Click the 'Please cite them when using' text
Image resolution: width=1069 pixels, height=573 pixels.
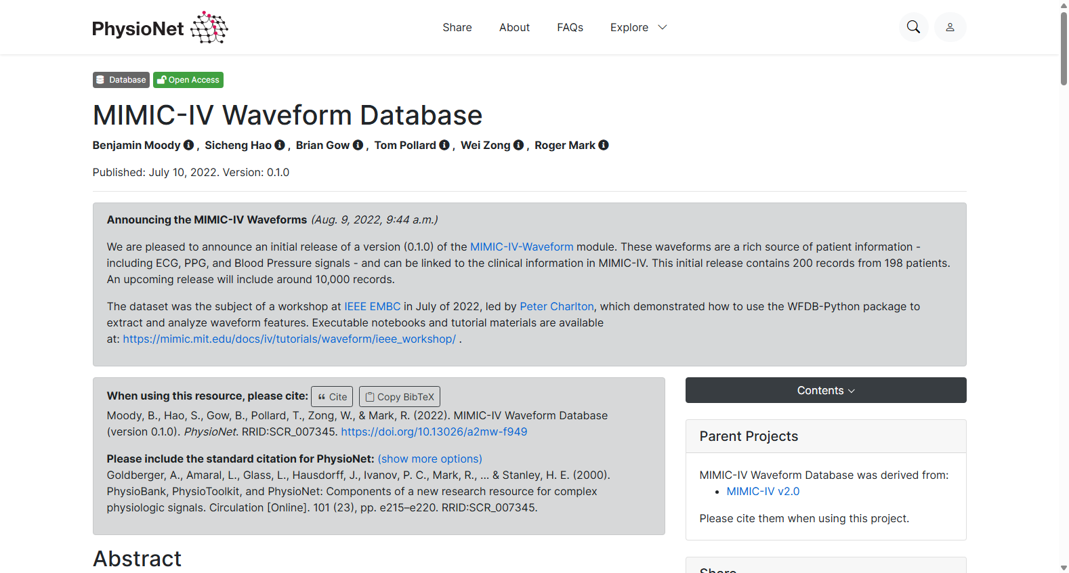click(x=804, y=519)
